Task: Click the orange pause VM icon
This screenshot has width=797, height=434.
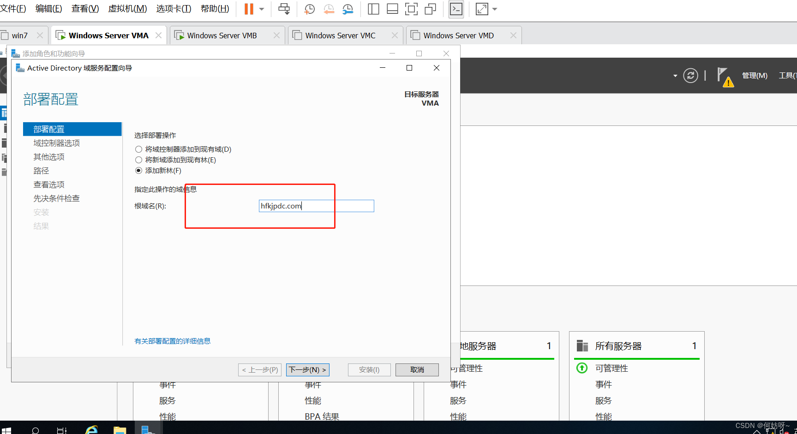Action: pyautogui.click(x=249, y=9)
